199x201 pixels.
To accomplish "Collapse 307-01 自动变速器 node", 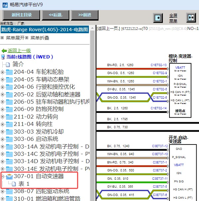I will tap(2, 176).
